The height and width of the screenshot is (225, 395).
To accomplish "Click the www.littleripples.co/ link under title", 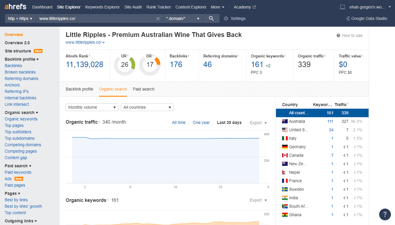I will [84, 42].
